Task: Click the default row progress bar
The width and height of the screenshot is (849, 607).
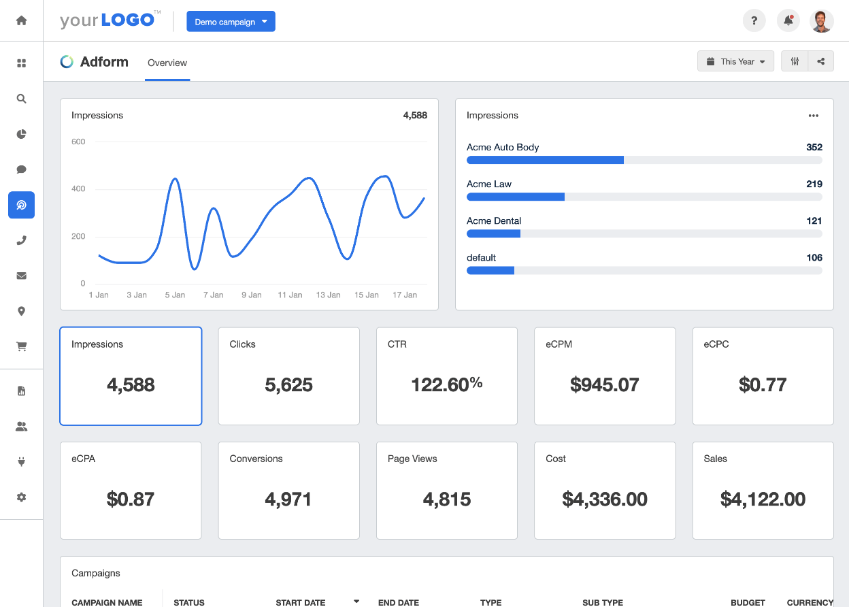Action: tap(644, 270)
